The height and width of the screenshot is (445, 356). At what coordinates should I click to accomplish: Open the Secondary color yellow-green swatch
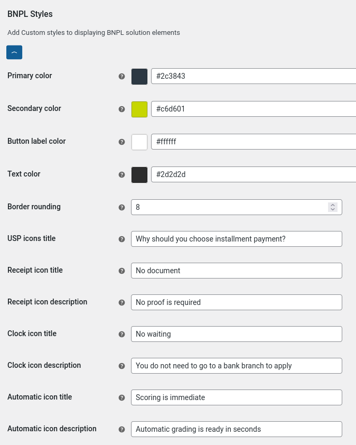(x=139, y=109)
